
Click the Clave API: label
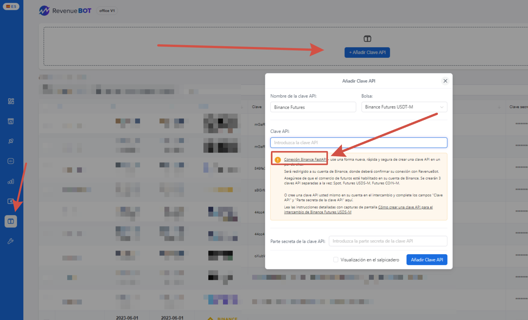coord(280,131)
